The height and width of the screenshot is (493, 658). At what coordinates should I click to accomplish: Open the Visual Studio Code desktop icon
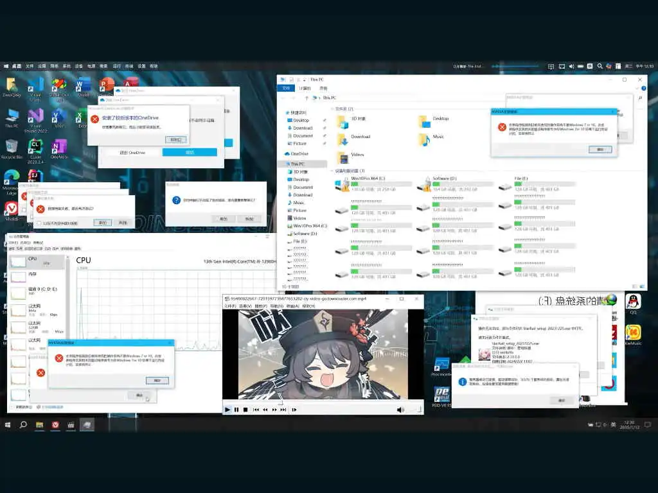tap(36, 87)
